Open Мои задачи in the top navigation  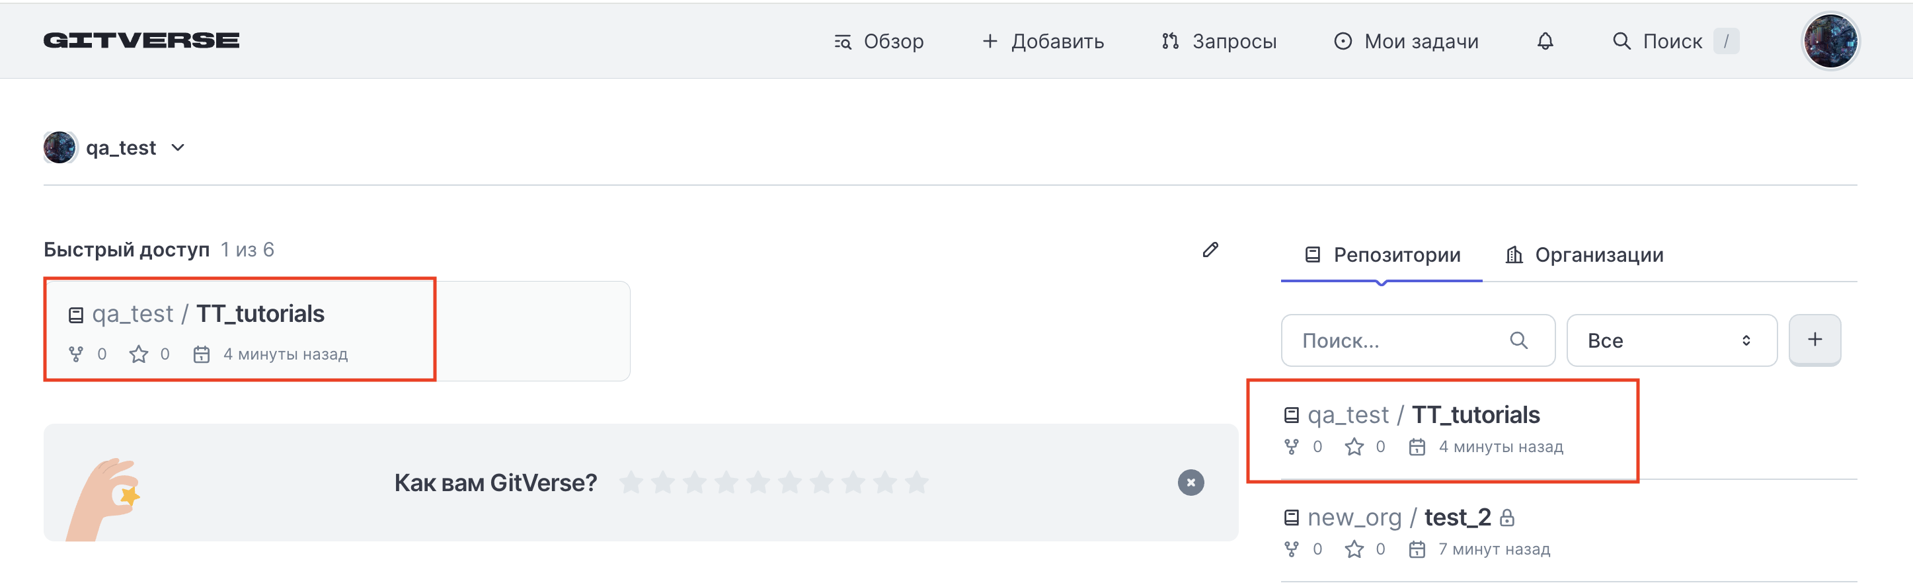click(1406, 41)
